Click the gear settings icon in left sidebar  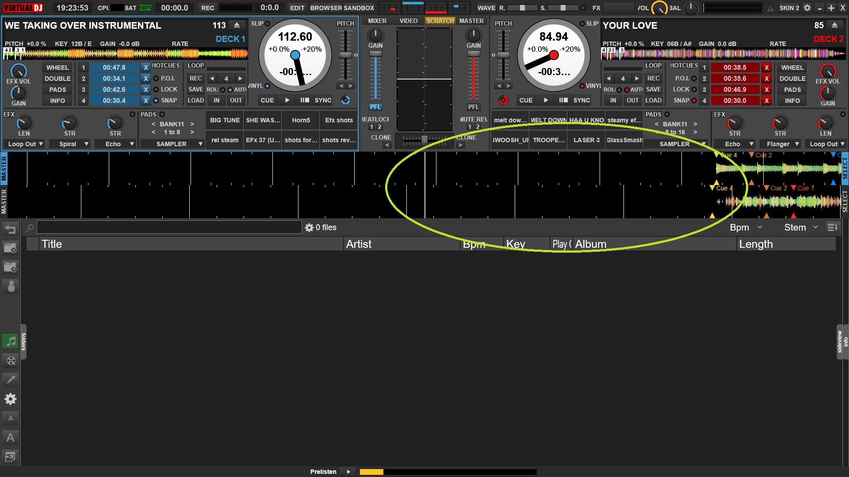tap(11, 399)
